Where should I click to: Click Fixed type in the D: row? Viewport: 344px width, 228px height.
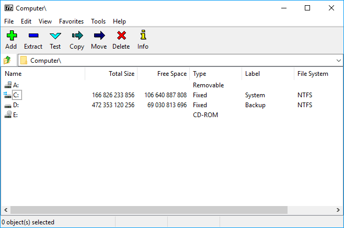click(x=200, y=105)
